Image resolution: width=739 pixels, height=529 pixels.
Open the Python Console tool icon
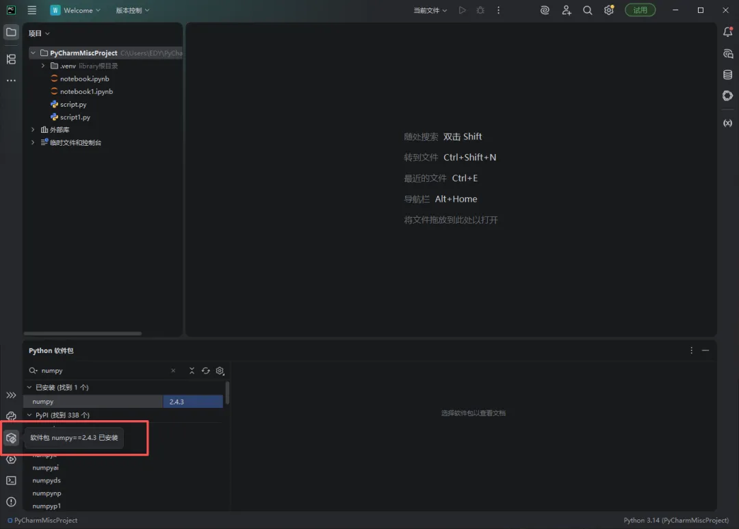12,416
